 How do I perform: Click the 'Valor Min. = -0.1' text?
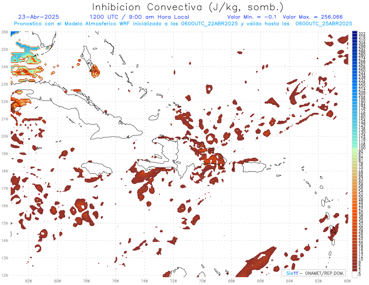click(252, 17)
